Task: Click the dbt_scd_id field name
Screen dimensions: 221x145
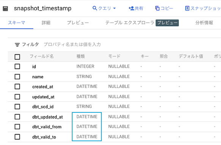Action: pos(43,107)
